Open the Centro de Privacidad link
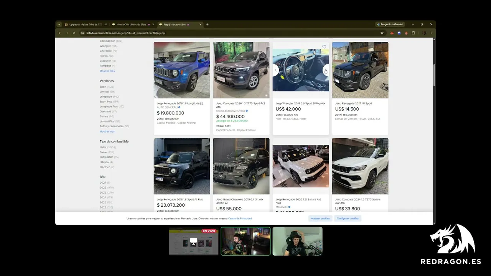The height and width of the screenshot is (276, 491). 240,219
